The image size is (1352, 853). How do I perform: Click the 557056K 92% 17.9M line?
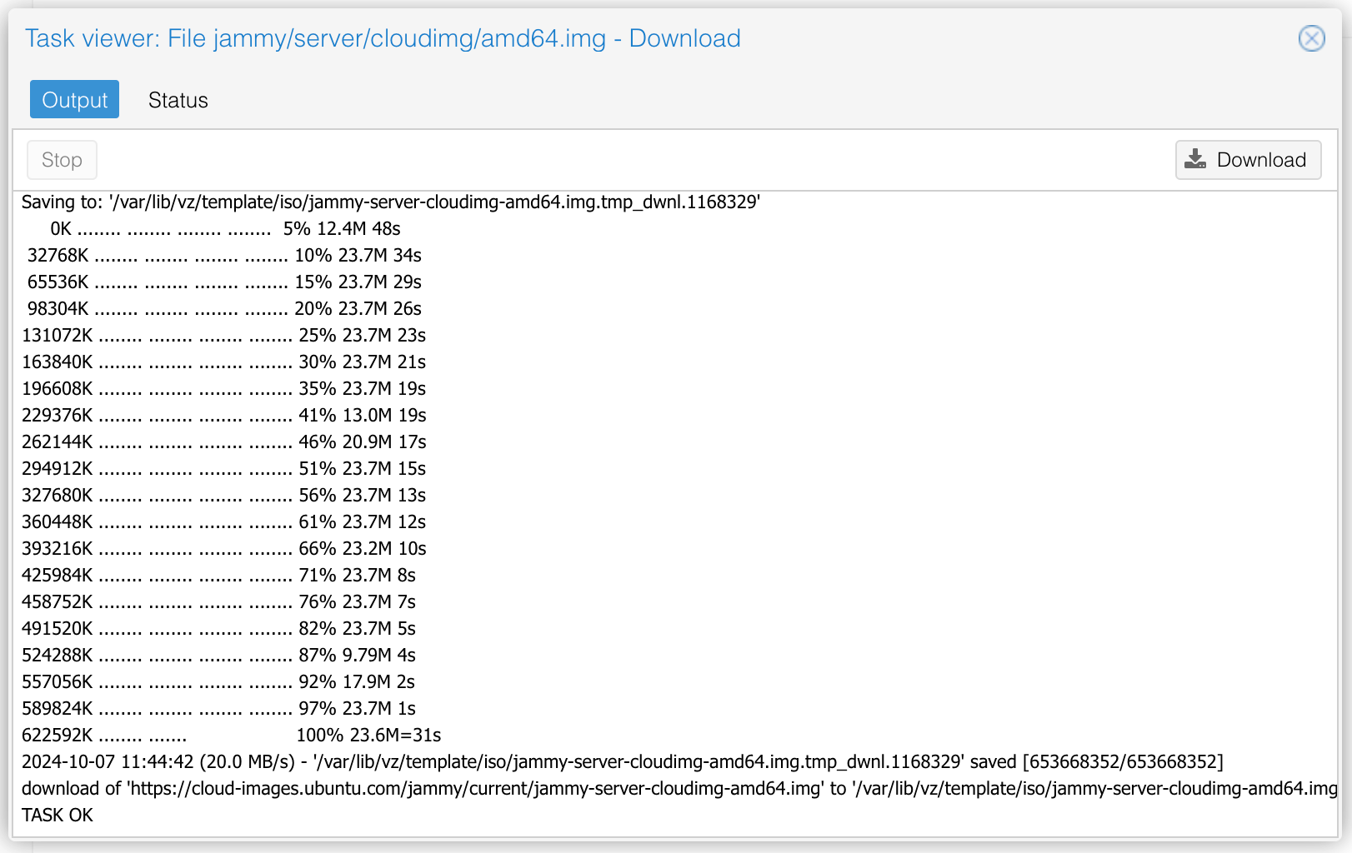point(218,682)
